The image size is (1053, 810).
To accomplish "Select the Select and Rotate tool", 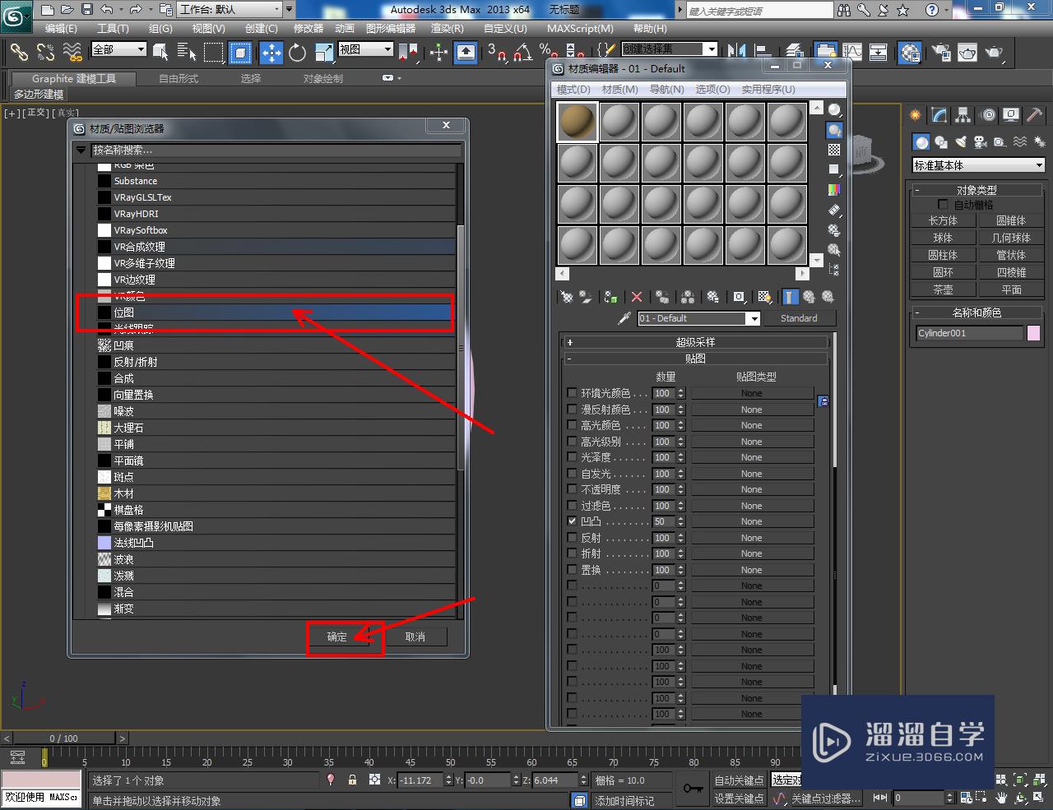I will pyautogui.click(x=297, y=53).
